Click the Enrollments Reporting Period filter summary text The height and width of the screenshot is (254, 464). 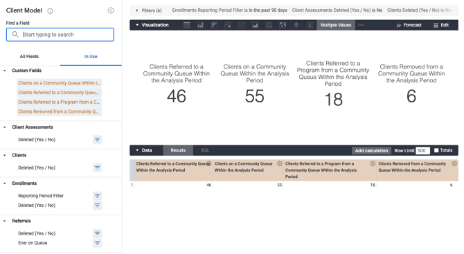(x=230, y=10)
